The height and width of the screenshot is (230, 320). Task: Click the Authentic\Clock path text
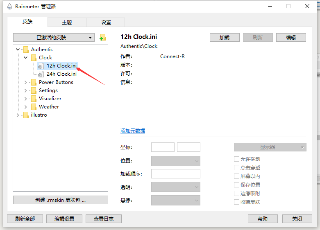[139, 46]
